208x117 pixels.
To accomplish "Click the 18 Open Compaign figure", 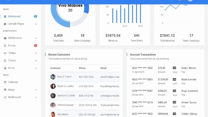I will pyautogui.click(x=82, y=35).
